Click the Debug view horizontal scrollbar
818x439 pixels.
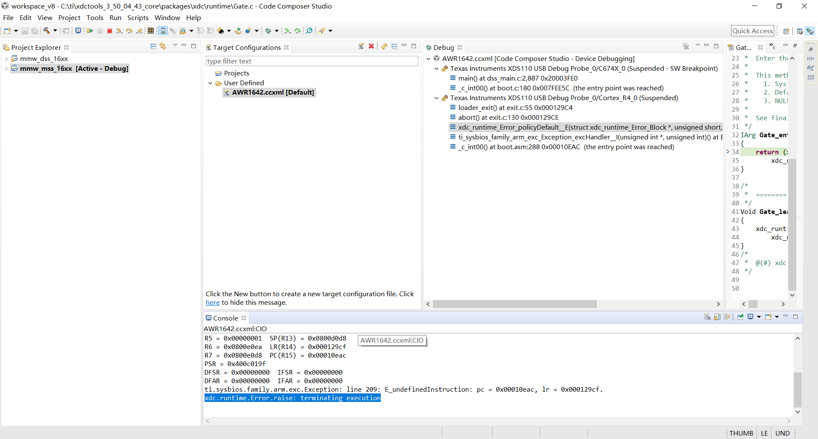515,304
